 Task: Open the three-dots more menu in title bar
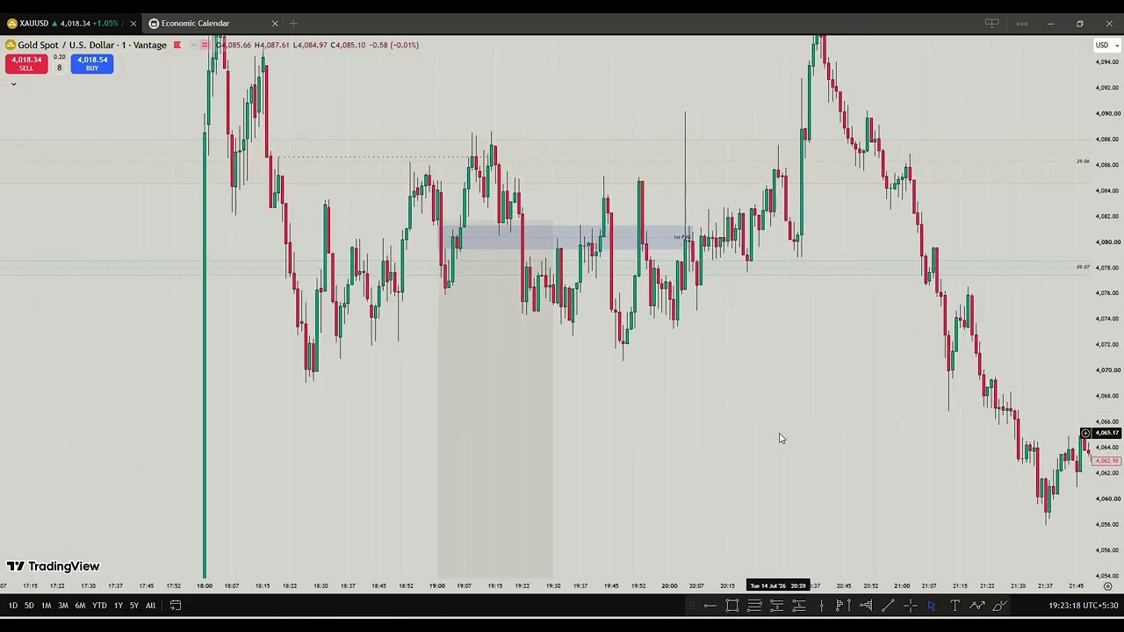click(1021, 24)
